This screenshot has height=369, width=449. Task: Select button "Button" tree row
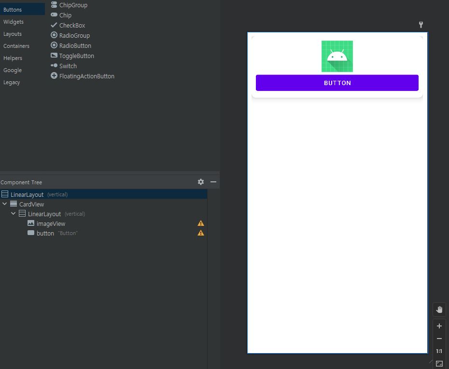tap(104, 233)
